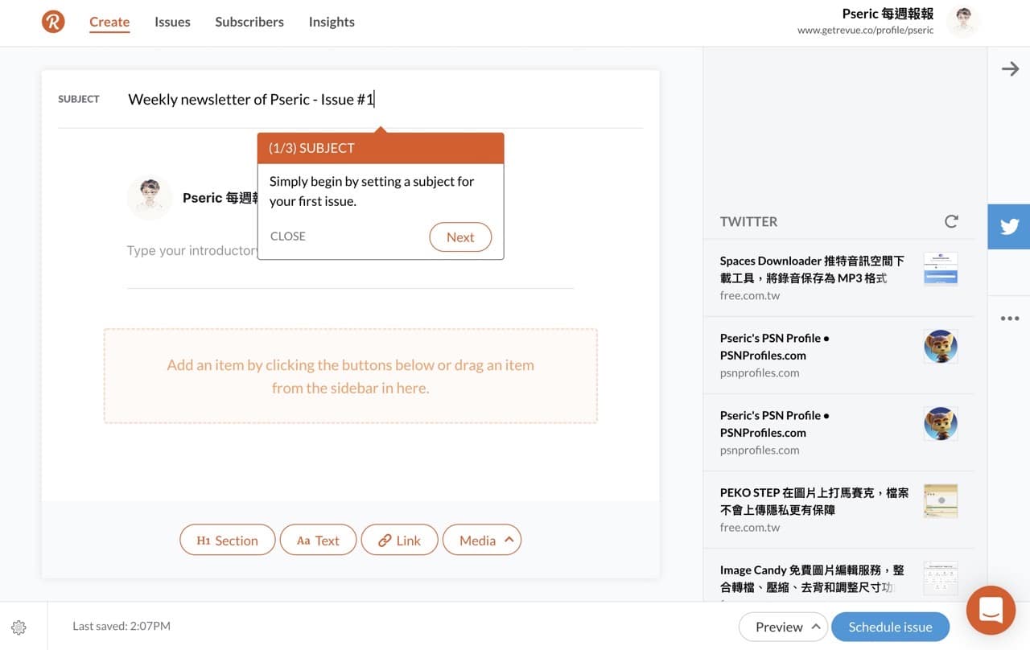
Task: Select Spaces Downloader tweet item
Action: 838,278
